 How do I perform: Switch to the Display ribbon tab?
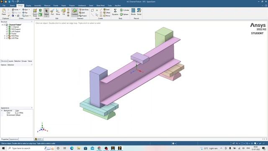(x=28, y=5)
